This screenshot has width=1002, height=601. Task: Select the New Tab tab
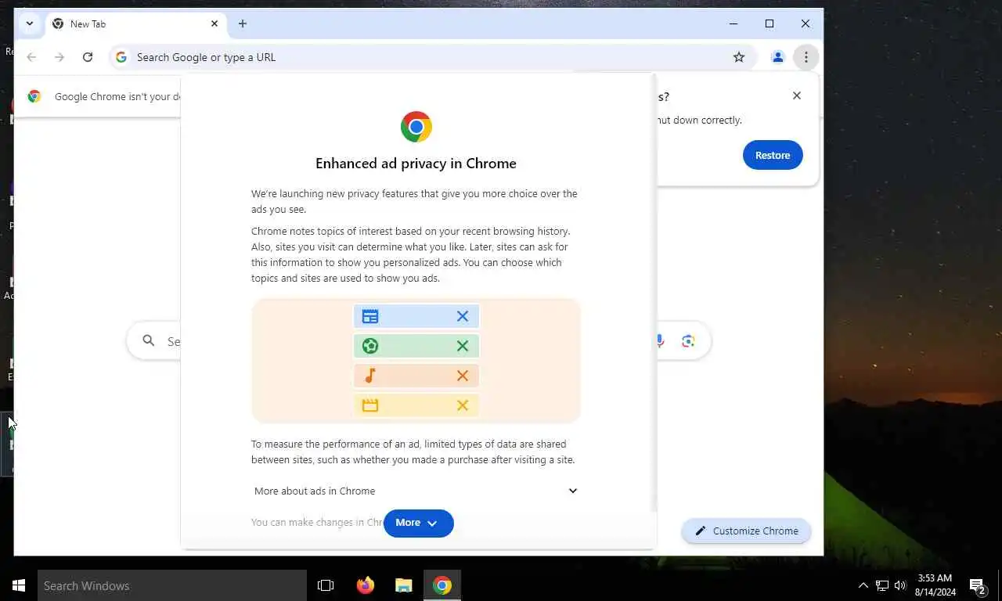click(x=135, y=23)
